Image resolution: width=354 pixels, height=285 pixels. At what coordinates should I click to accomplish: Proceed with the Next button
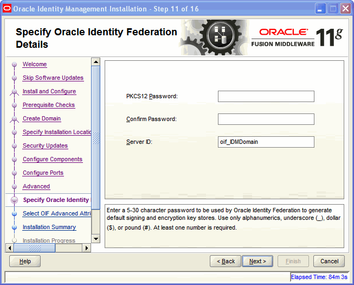258,261
